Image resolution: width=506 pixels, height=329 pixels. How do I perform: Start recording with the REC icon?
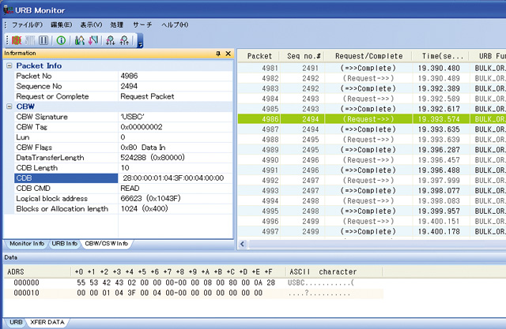tap(17, 40)
